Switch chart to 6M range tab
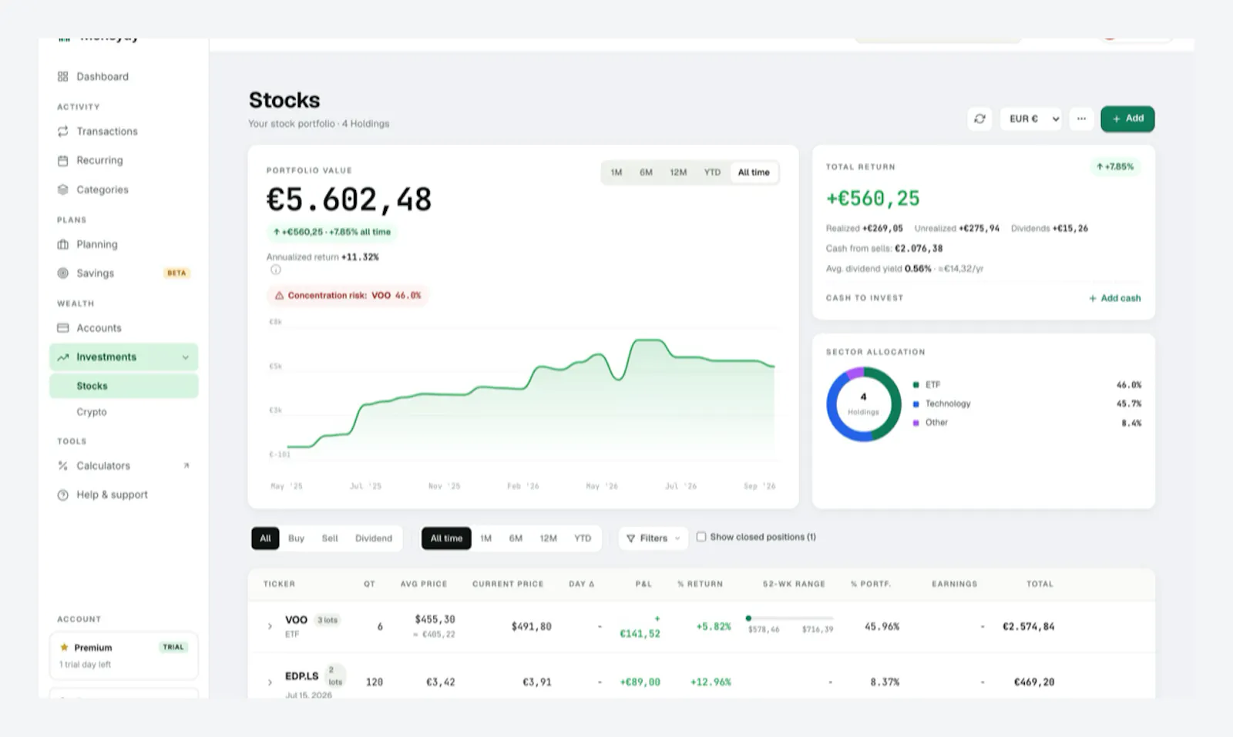This screenshot has width=1233, height=737. (646, 173)
